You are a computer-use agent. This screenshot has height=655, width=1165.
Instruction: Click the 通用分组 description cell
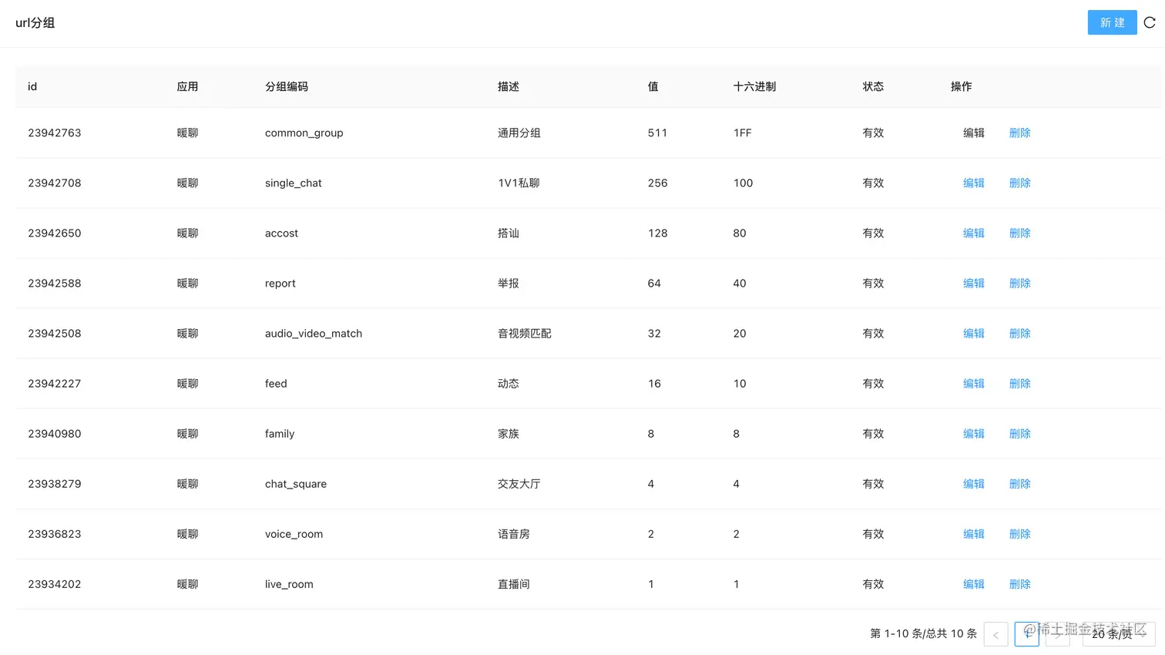(519, 133)
